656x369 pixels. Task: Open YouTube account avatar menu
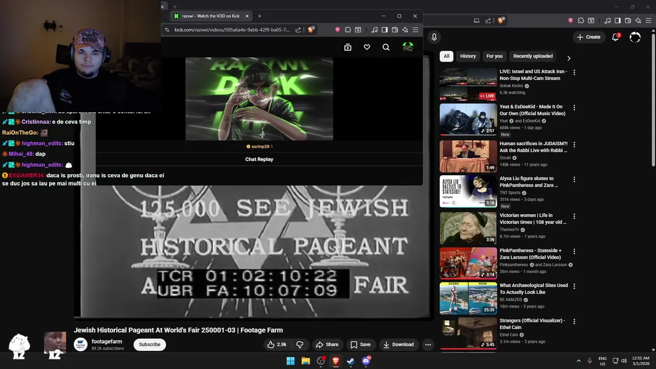coord(635,37)
